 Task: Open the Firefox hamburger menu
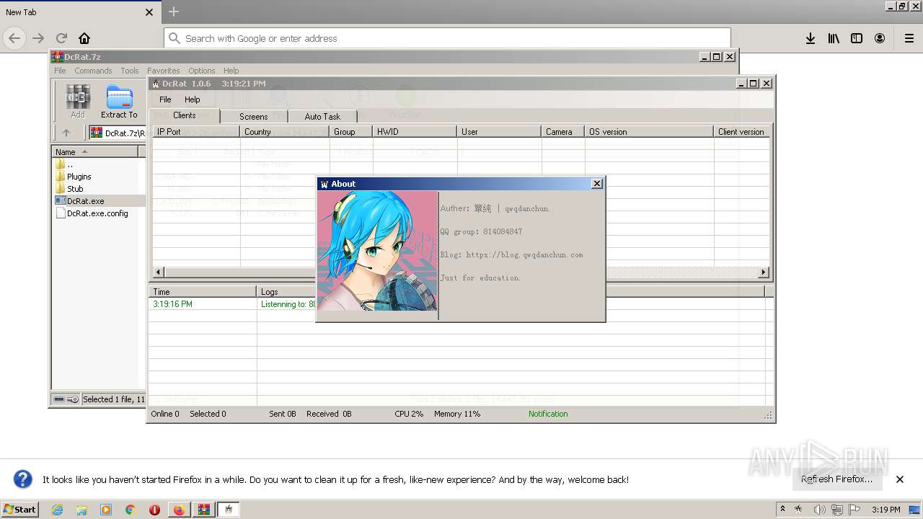[909, 38]
